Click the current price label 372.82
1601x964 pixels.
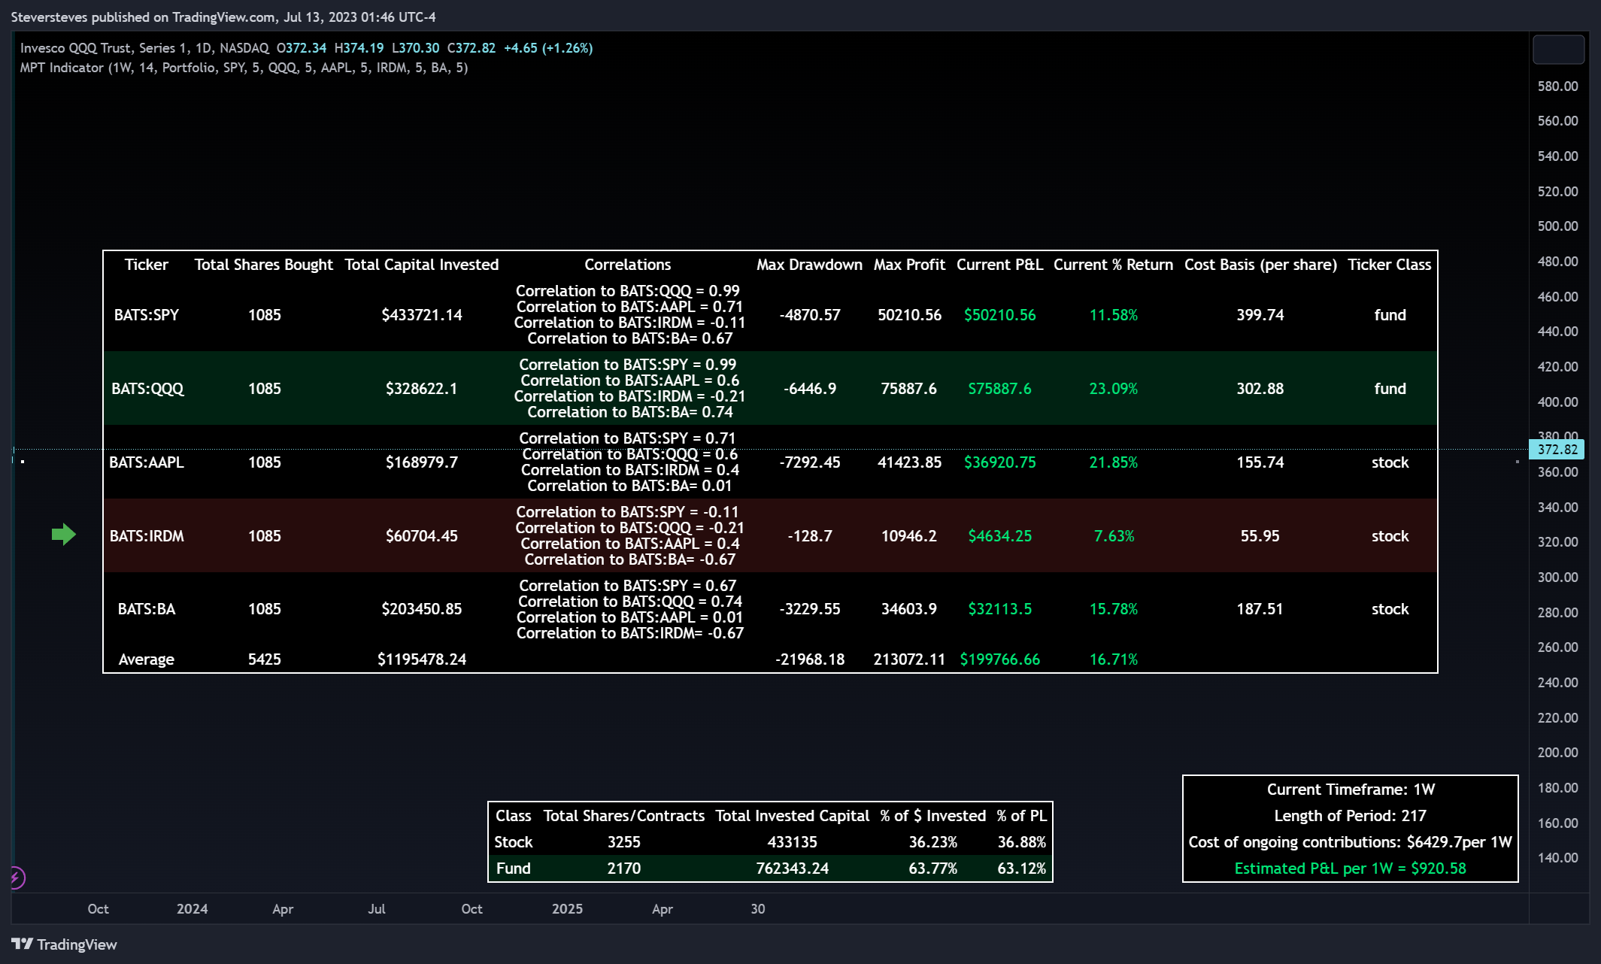point(1557,450)
